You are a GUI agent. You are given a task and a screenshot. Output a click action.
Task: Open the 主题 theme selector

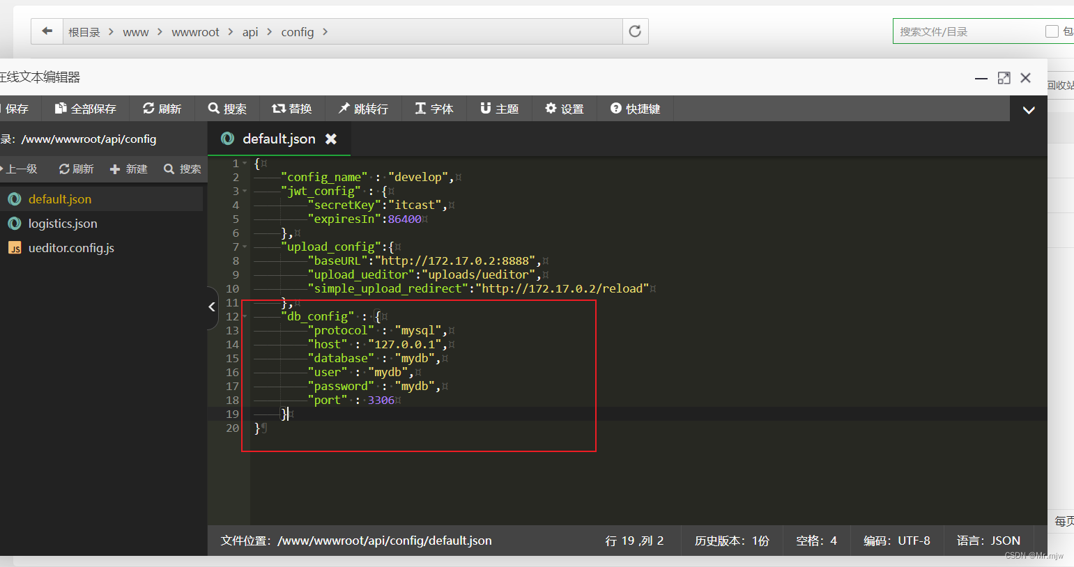pyautogui.click(x=500, y=109)
